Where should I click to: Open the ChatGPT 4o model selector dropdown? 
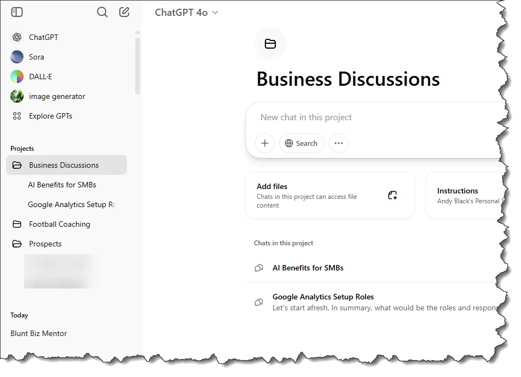point(187,13)
